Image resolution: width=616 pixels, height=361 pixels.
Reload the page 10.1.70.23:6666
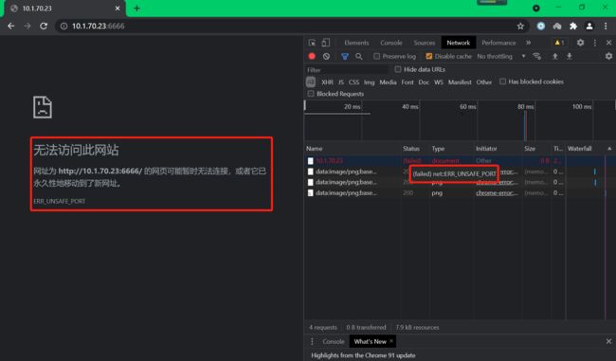(x=44, y=26)
